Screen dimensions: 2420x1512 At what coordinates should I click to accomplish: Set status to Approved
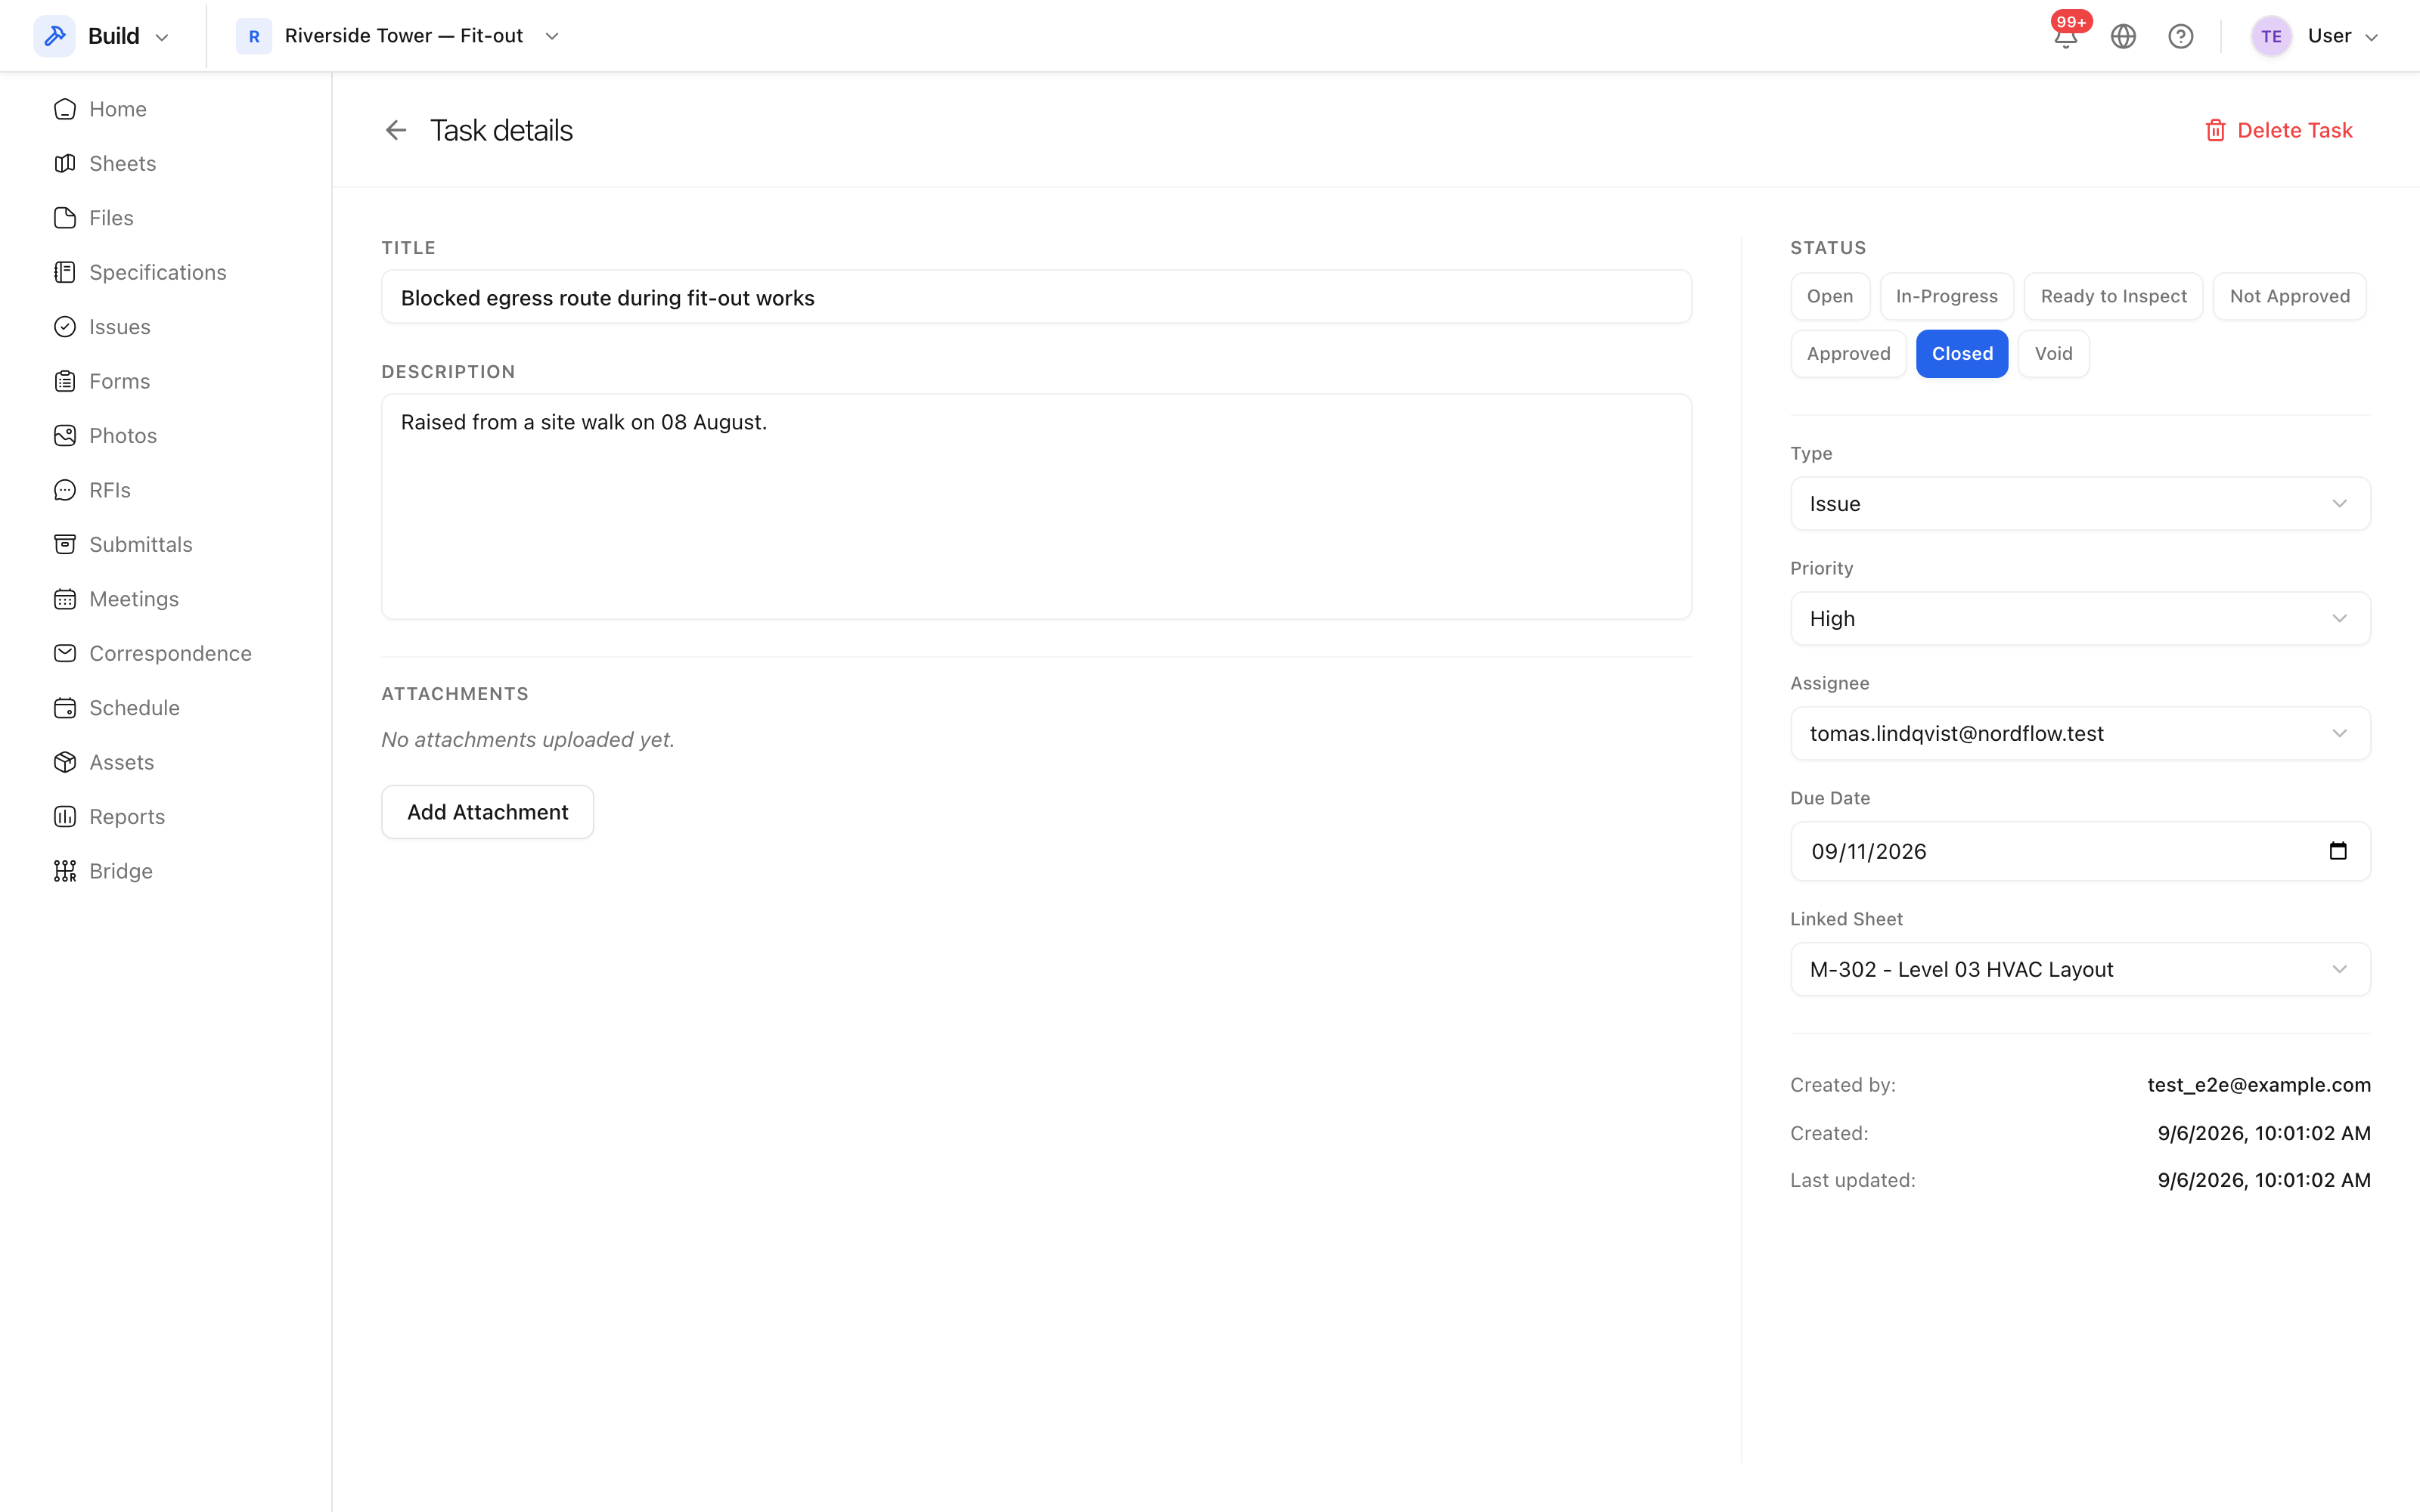tap(1848, 354)
